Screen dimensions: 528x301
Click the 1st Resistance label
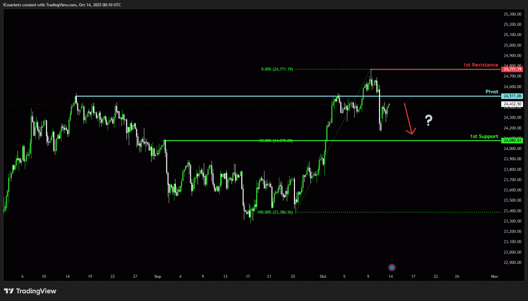pos(480,65)
